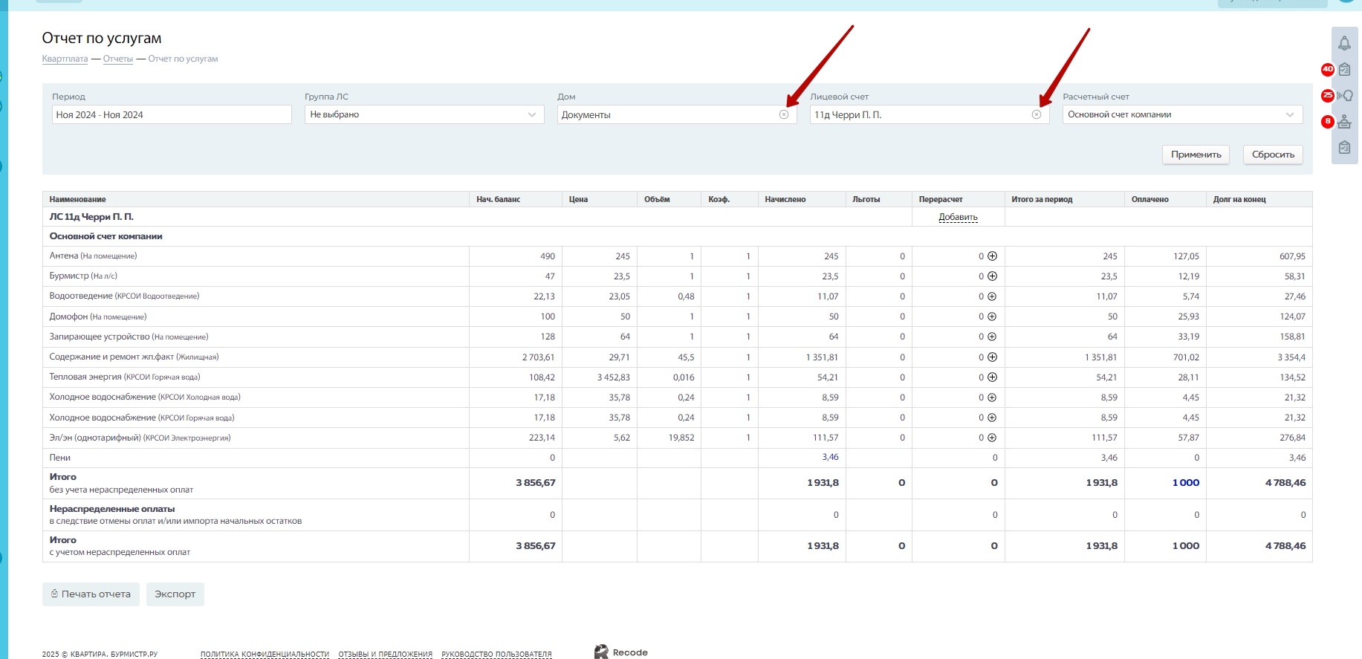Click the Экспорт button
Viewport: 1362px width, 659px height.
175,594
